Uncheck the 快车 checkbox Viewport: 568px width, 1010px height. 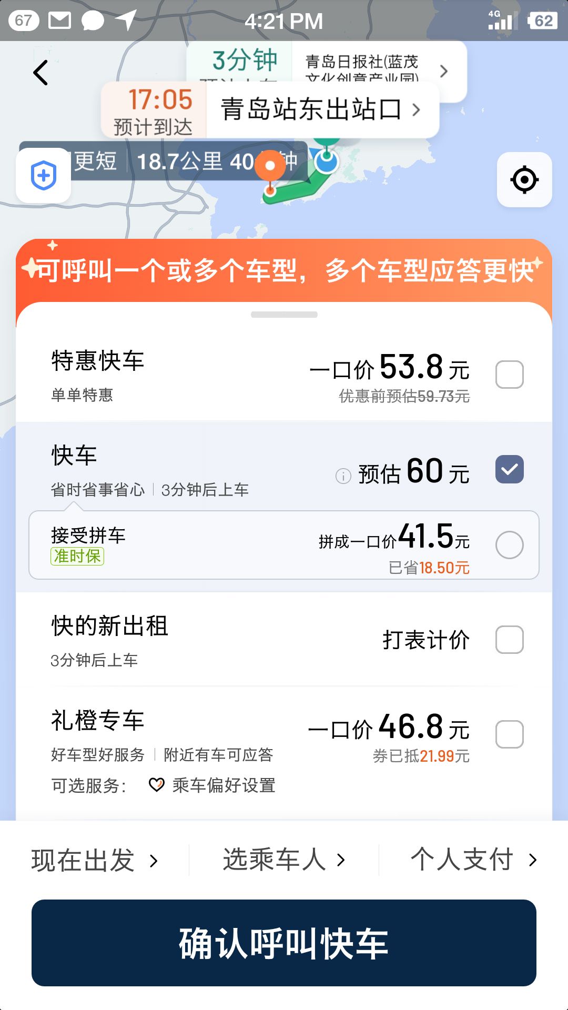click(x=509, y=469)
